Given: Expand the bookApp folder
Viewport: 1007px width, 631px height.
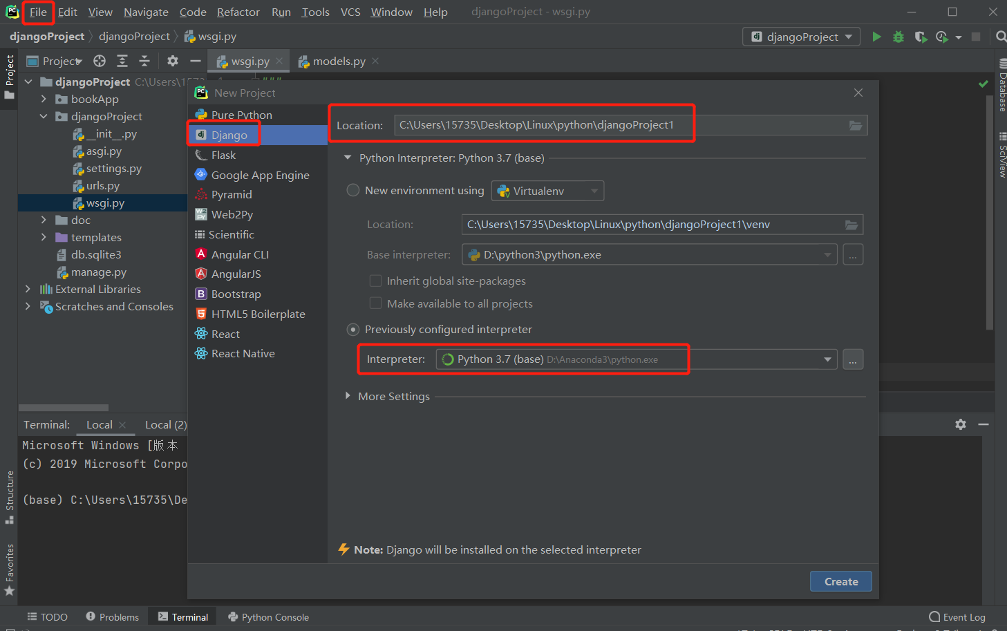Looking at the screenshot, I should [x=44, y=99].
